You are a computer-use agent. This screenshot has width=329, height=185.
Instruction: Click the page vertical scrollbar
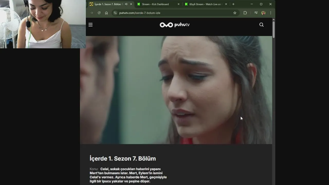[273, 30]
